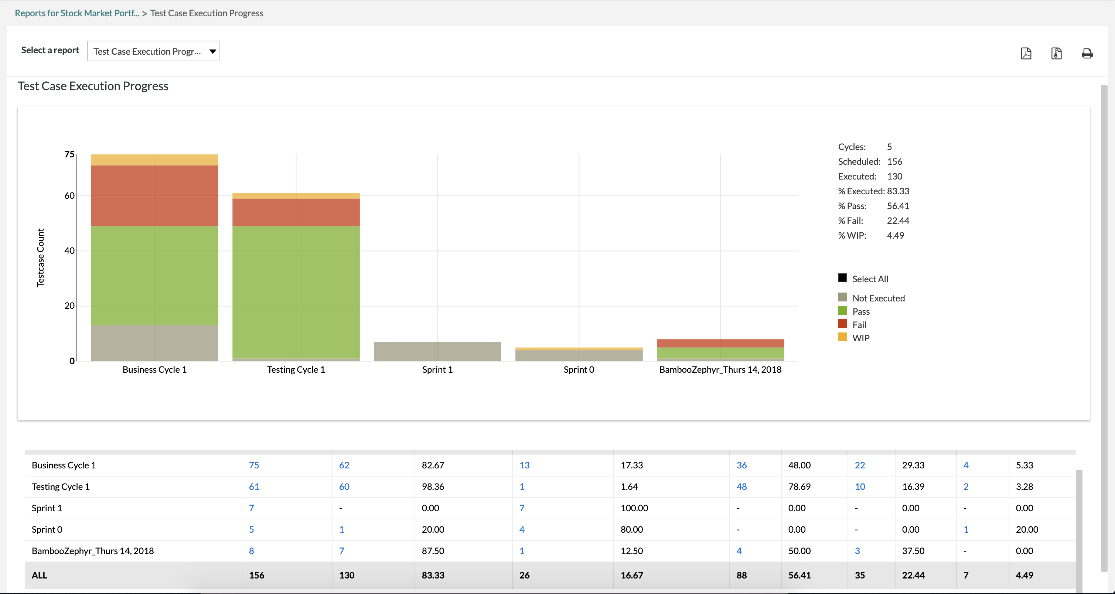Open BambooZephyr fail count 3

click(857, 551)
